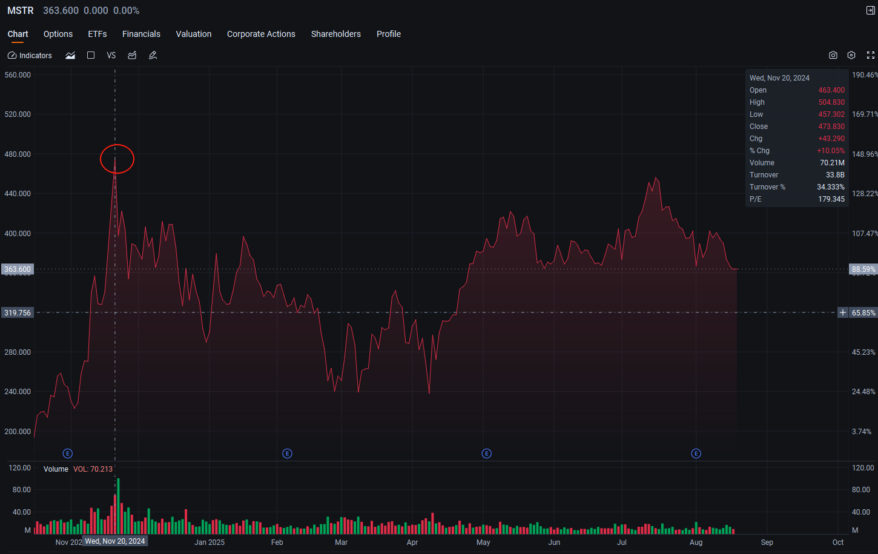Image resolution: width=878 pixels, height=554 pixels.
Task: Take a chart snapshot with the camera icon
Action: tap(833, 55)
